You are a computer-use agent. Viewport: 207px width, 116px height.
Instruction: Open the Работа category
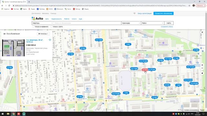pos(67,19)
